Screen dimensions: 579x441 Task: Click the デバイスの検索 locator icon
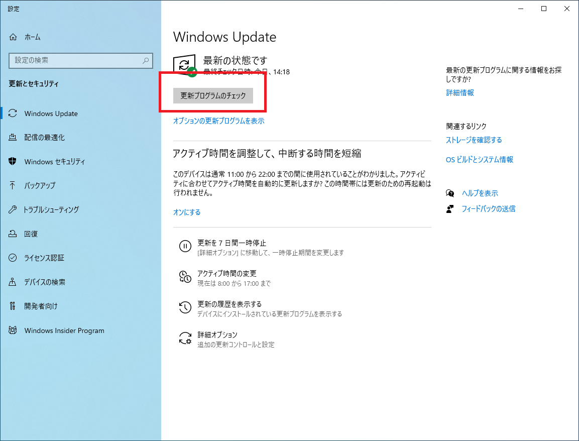(13, 282)
